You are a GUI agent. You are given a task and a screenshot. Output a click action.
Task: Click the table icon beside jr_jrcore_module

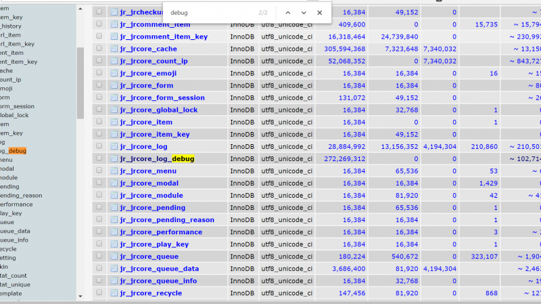tap(114, 195)
